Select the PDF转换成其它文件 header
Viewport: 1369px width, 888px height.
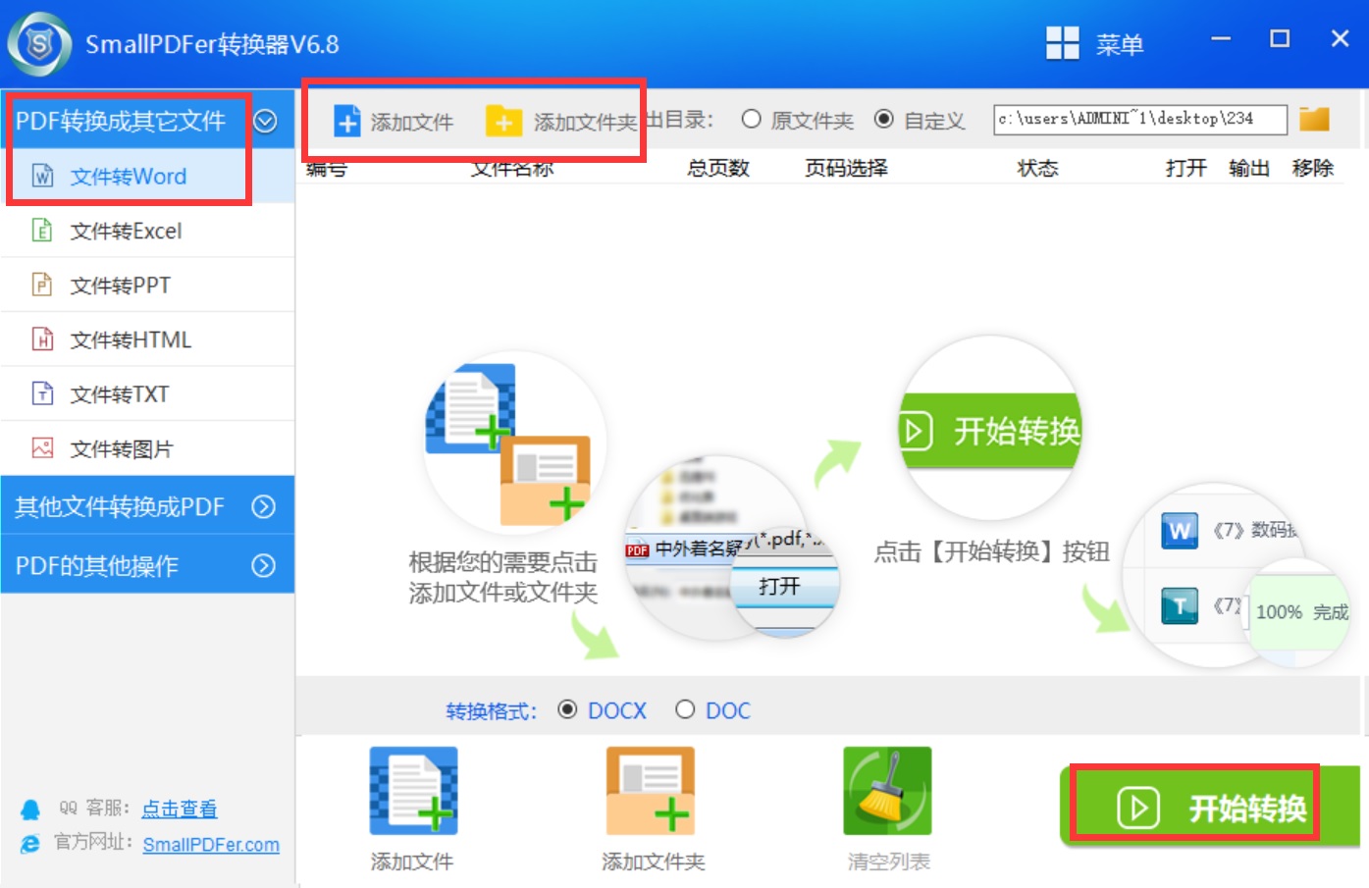click(x=147, y=121)
